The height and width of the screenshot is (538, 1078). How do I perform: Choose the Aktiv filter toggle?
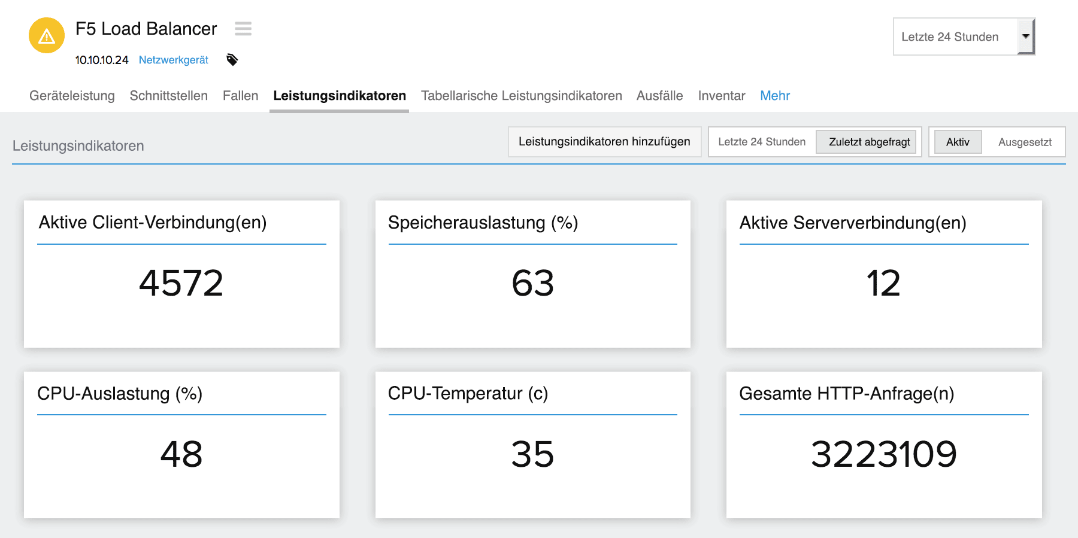coord(958,142)
